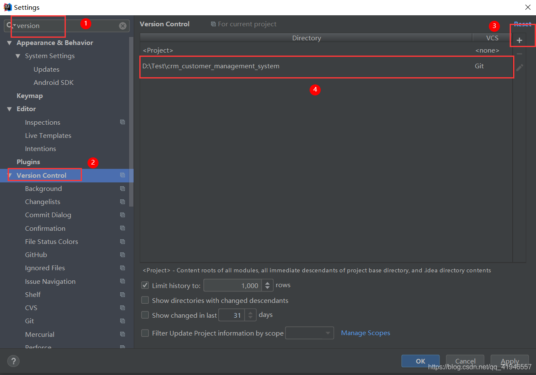Select the crm_customer_management_system directory row
This screenshot has width=536, height=375.
point(326,66)
